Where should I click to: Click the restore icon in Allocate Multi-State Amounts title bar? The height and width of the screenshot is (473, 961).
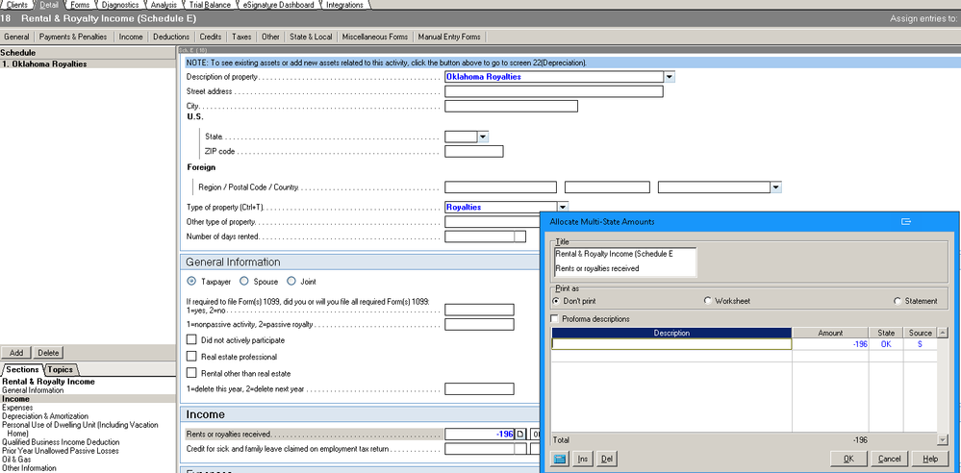(x=906, y=222)
